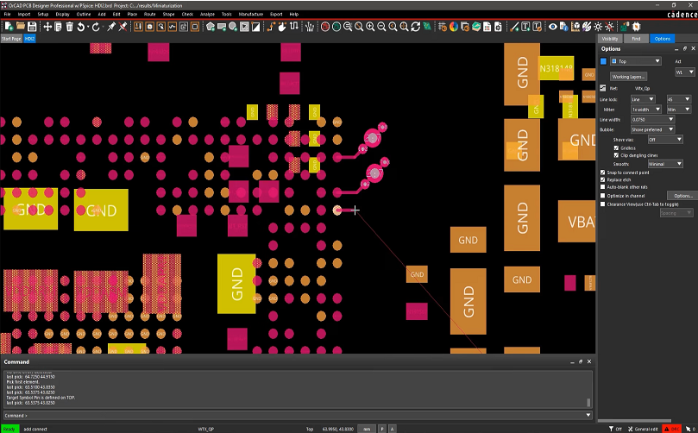Click the Save file icon in toolbar
The image size is (698, 433).
coord(30,27)
